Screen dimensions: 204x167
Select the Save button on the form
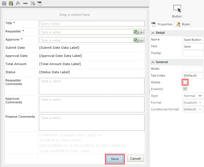tap(115, 159)
